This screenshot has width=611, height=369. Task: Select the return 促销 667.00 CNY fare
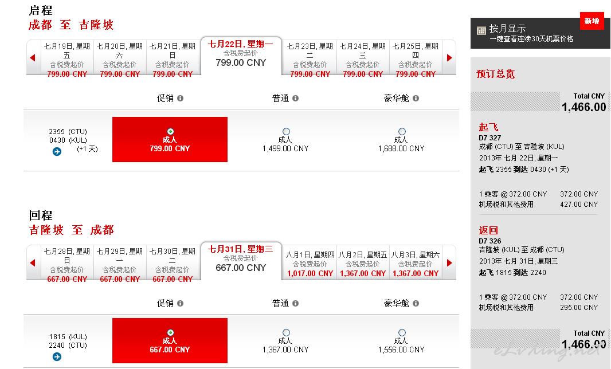coord(170,340)
